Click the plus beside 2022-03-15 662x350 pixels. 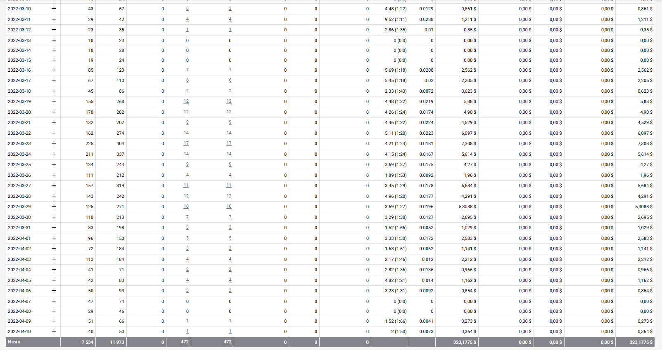pyautogui.click(x=54, y=60)
